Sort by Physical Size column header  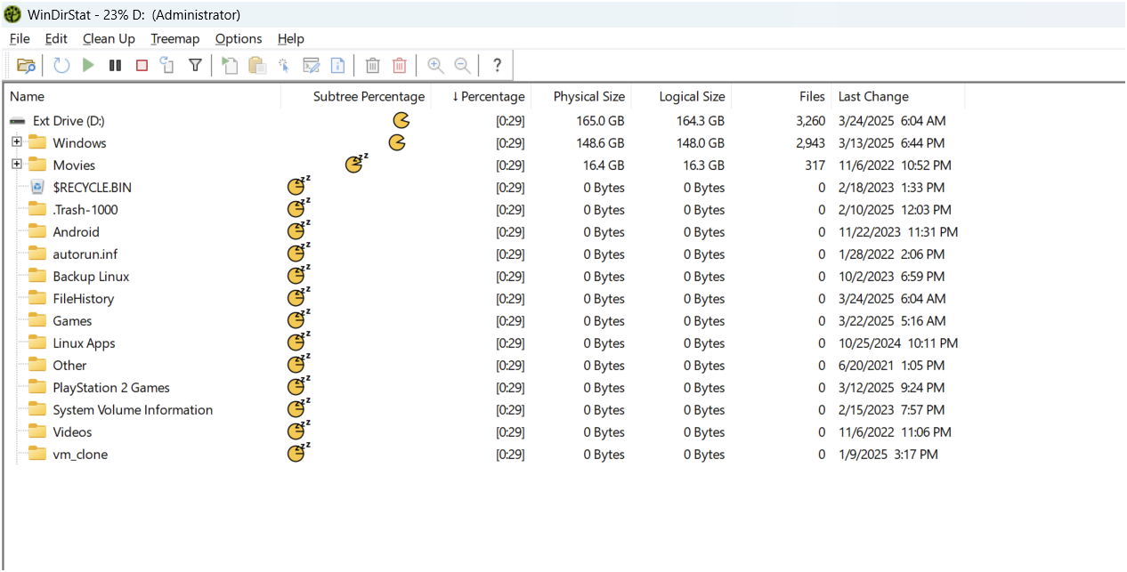click(581, 96)
